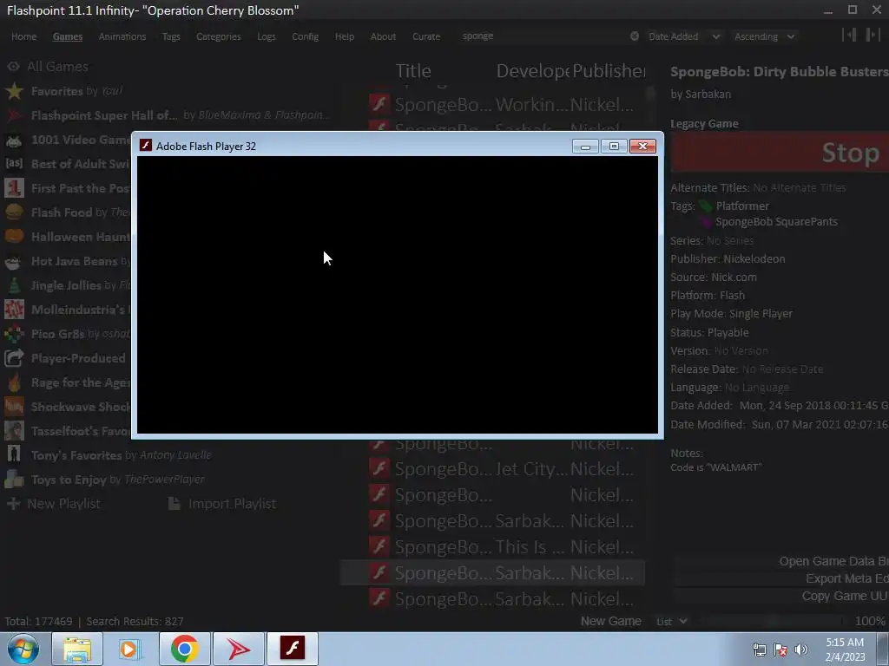Open First Past the Post playlist icon

pos(14,188)
